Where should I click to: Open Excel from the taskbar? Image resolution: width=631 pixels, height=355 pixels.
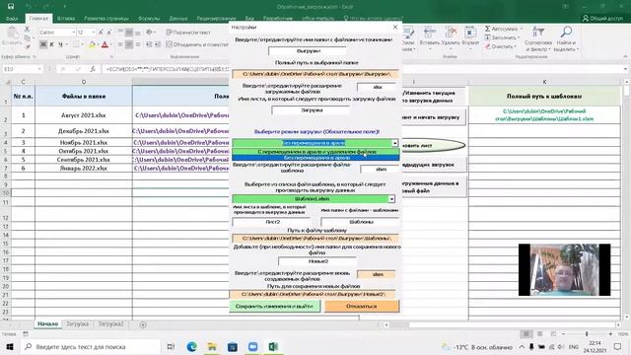(273, 346)
